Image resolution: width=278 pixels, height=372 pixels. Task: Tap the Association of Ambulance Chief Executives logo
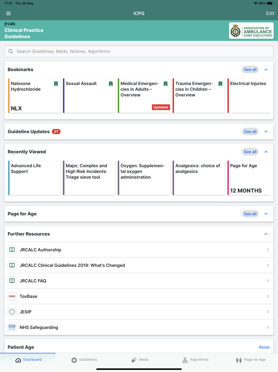pos(251,31)
